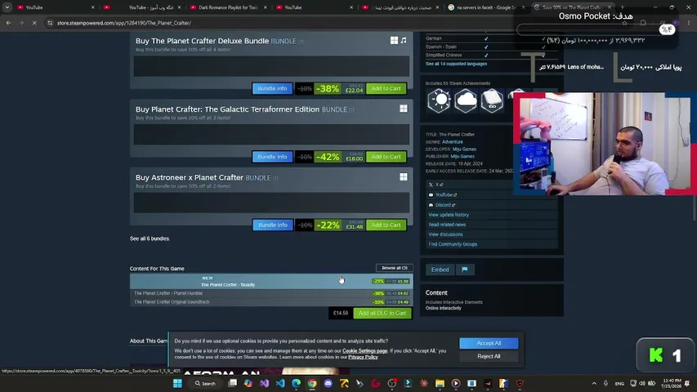Open Bundle info for the Deluxe Bundle

click(x=272, y=88)
